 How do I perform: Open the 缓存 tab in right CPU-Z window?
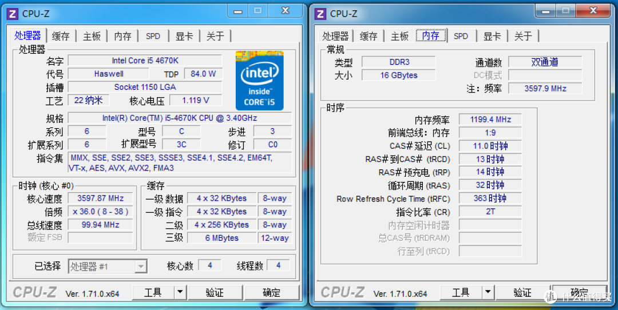point(369,36)
